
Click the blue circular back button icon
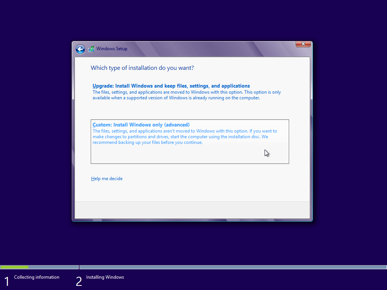(x=80, y=49)
